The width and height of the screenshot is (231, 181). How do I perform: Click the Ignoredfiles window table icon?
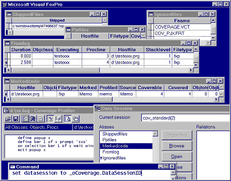pos(151,15)
